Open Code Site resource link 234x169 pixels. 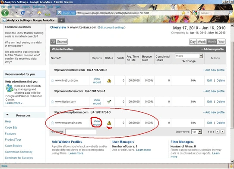coord(11,128)
